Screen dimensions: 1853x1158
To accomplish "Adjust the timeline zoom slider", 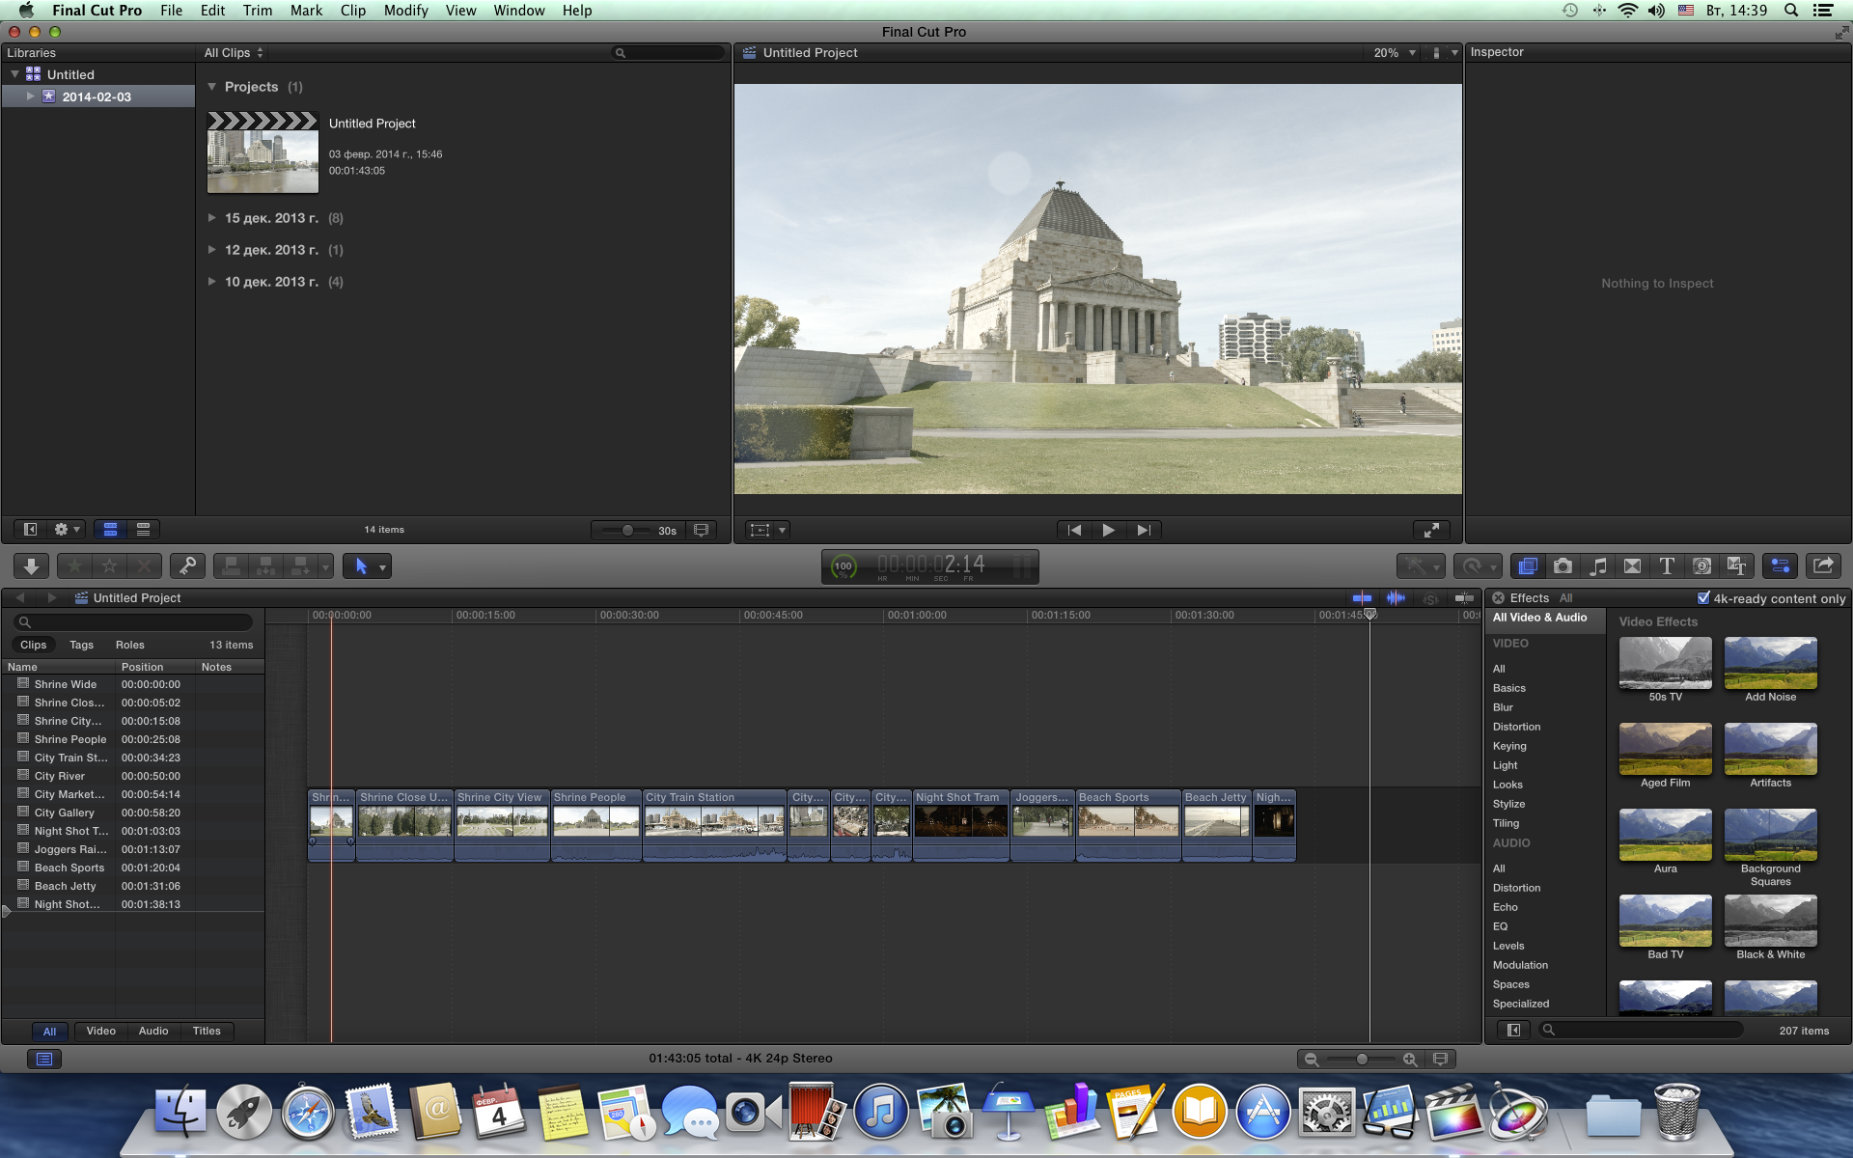I will pos(1361,1060).
